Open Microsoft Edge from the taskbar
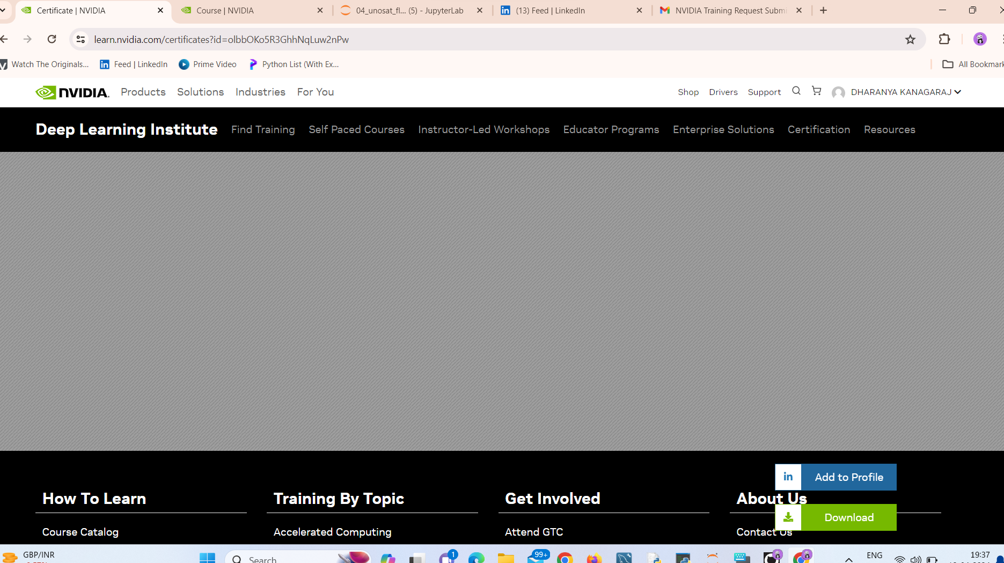 tap(476, 558)
